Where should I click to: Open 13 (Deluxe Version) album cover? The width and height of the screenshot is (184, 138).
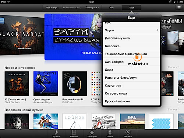[x=17, y=84]
